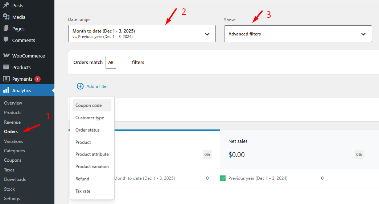Screen dimensions: 379x204
Task: Expand the Advanced filters Show dropdown
Action: click(298, 34)
